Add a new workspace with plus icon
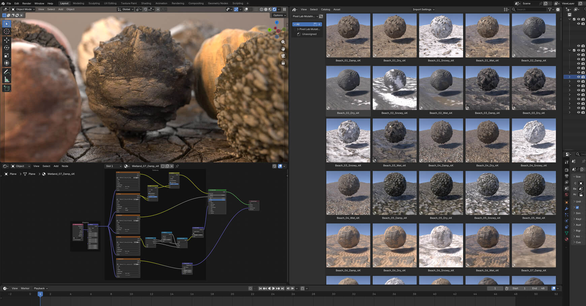The width and height of the screenshot is (586, 306). coord(248,3)
